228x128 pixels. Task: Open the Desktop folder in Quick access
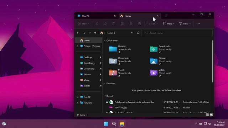120,49
